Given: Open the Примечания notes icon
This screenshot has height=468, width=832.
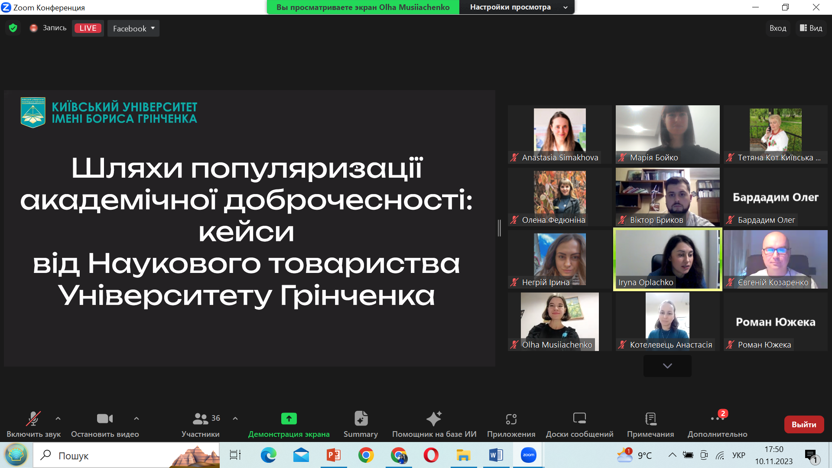Looking at the screenshot, I should click(x=650, y=419).
